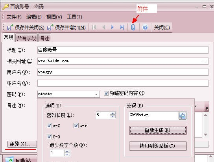Open the 工具(T) menu
214x162 pixels.
(x=74, y=17)
